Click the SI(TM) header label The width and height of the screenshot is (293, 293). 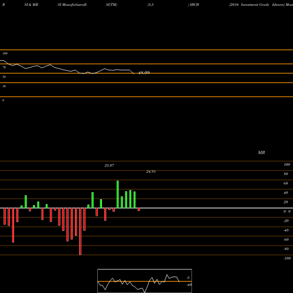pos(111,5)
